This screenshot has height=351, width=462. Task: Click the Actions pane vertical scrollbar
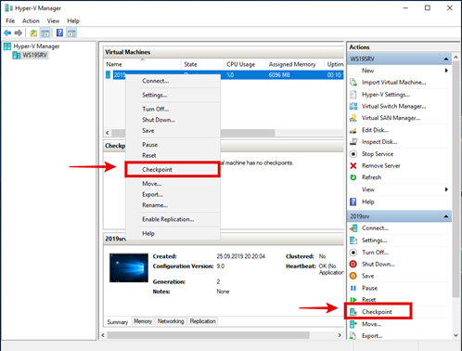tap(456, 179)
